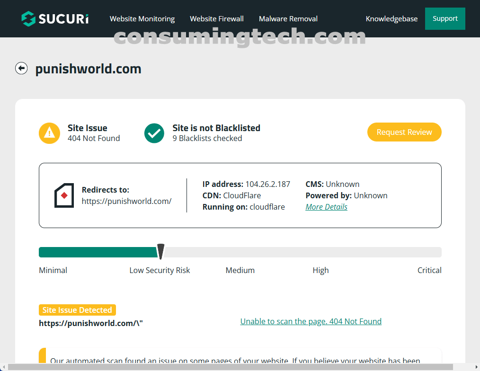The image size is (480, 371).
Task: Click the 'CDN: CloudFlare' text
Action: pos(231,195)
